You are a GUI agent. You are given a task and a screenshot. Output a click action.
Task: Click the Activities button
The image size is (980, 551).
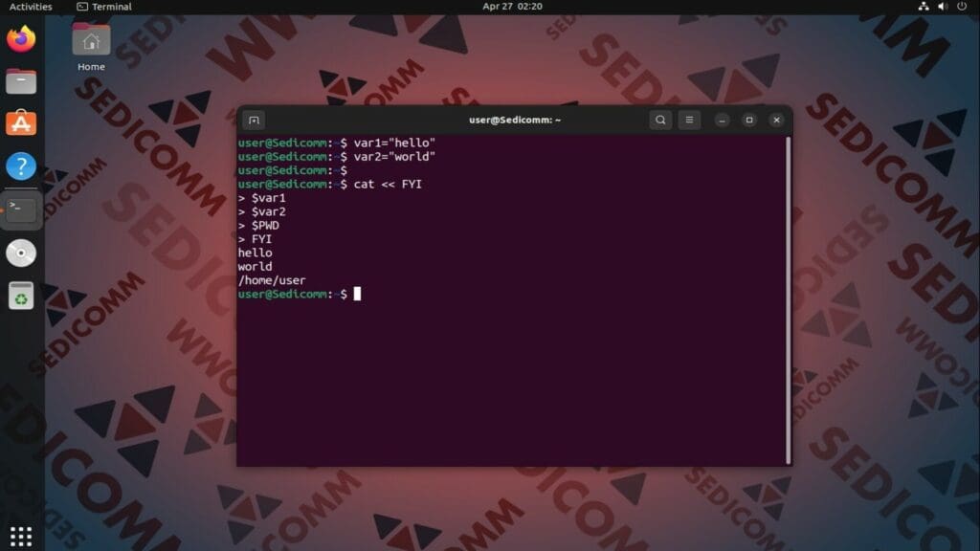click(x=31, y=7)
